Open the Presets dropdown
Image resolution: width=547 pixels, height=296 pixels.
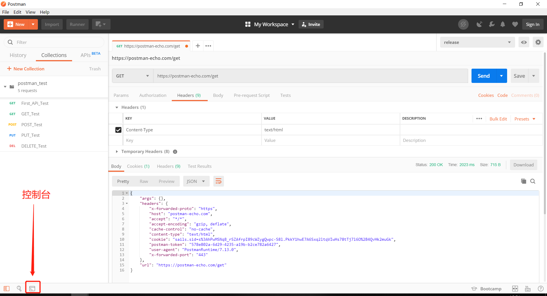(525, 119)
